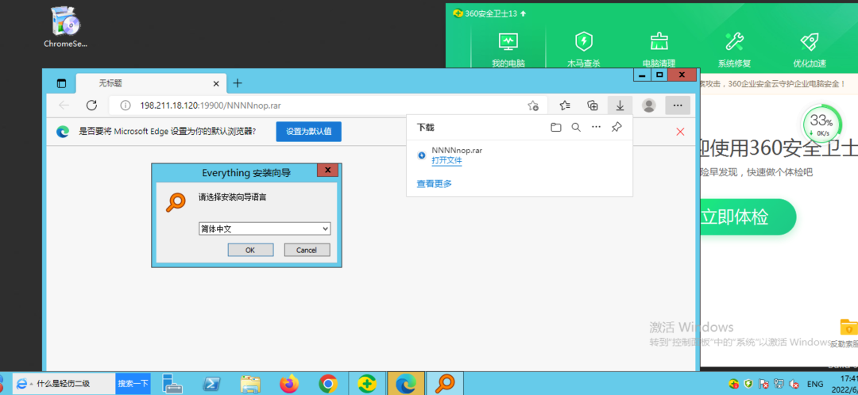Launch Firefox from taskbar

pos(289,384)
